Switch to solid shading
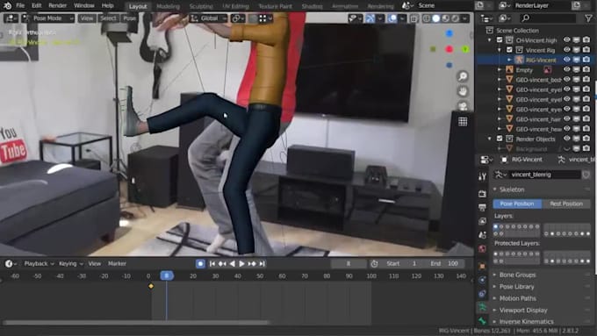 436,18
